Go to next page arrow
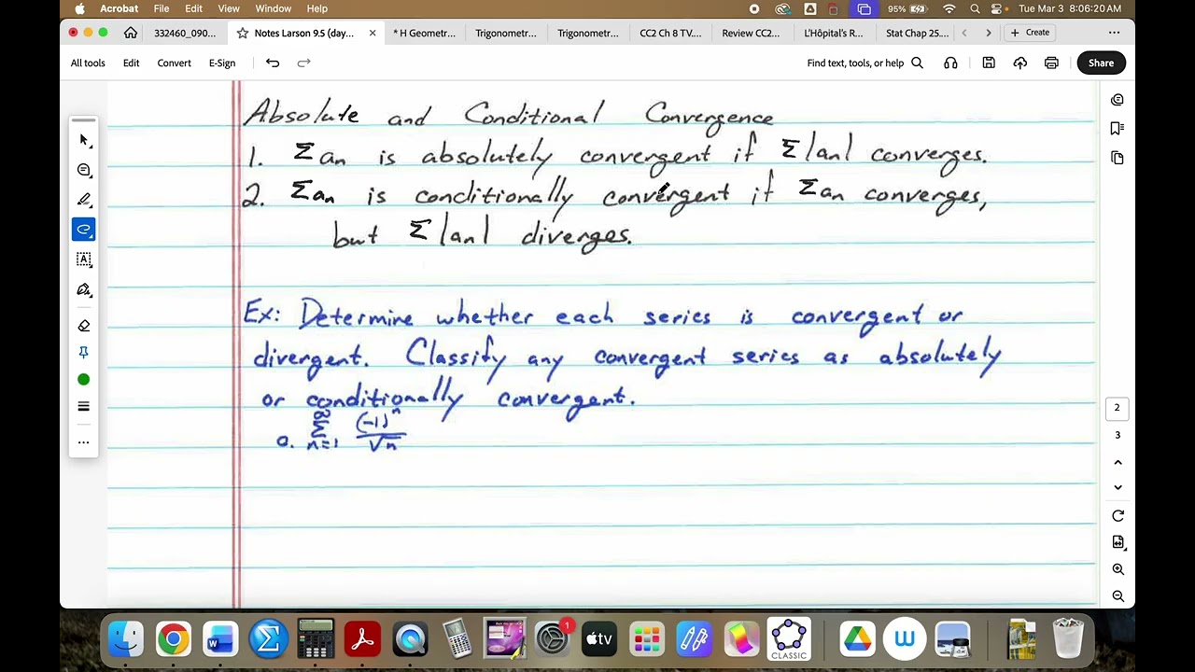Image resolution: width=1195 pixels, height=672 pixels. pos(1118,487)
